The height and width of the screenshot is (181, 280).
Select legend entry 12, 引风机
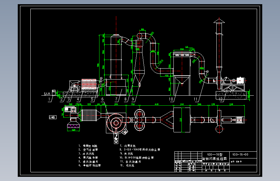click(x=127, y=166)
